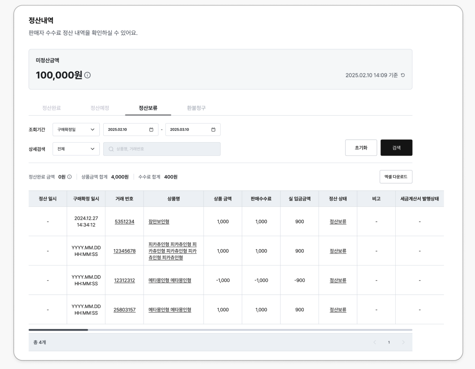This screenshot has height=369, width=475.
Task: Click the search magnifier icon in 상세검색 field
Action: click(111, 149)
